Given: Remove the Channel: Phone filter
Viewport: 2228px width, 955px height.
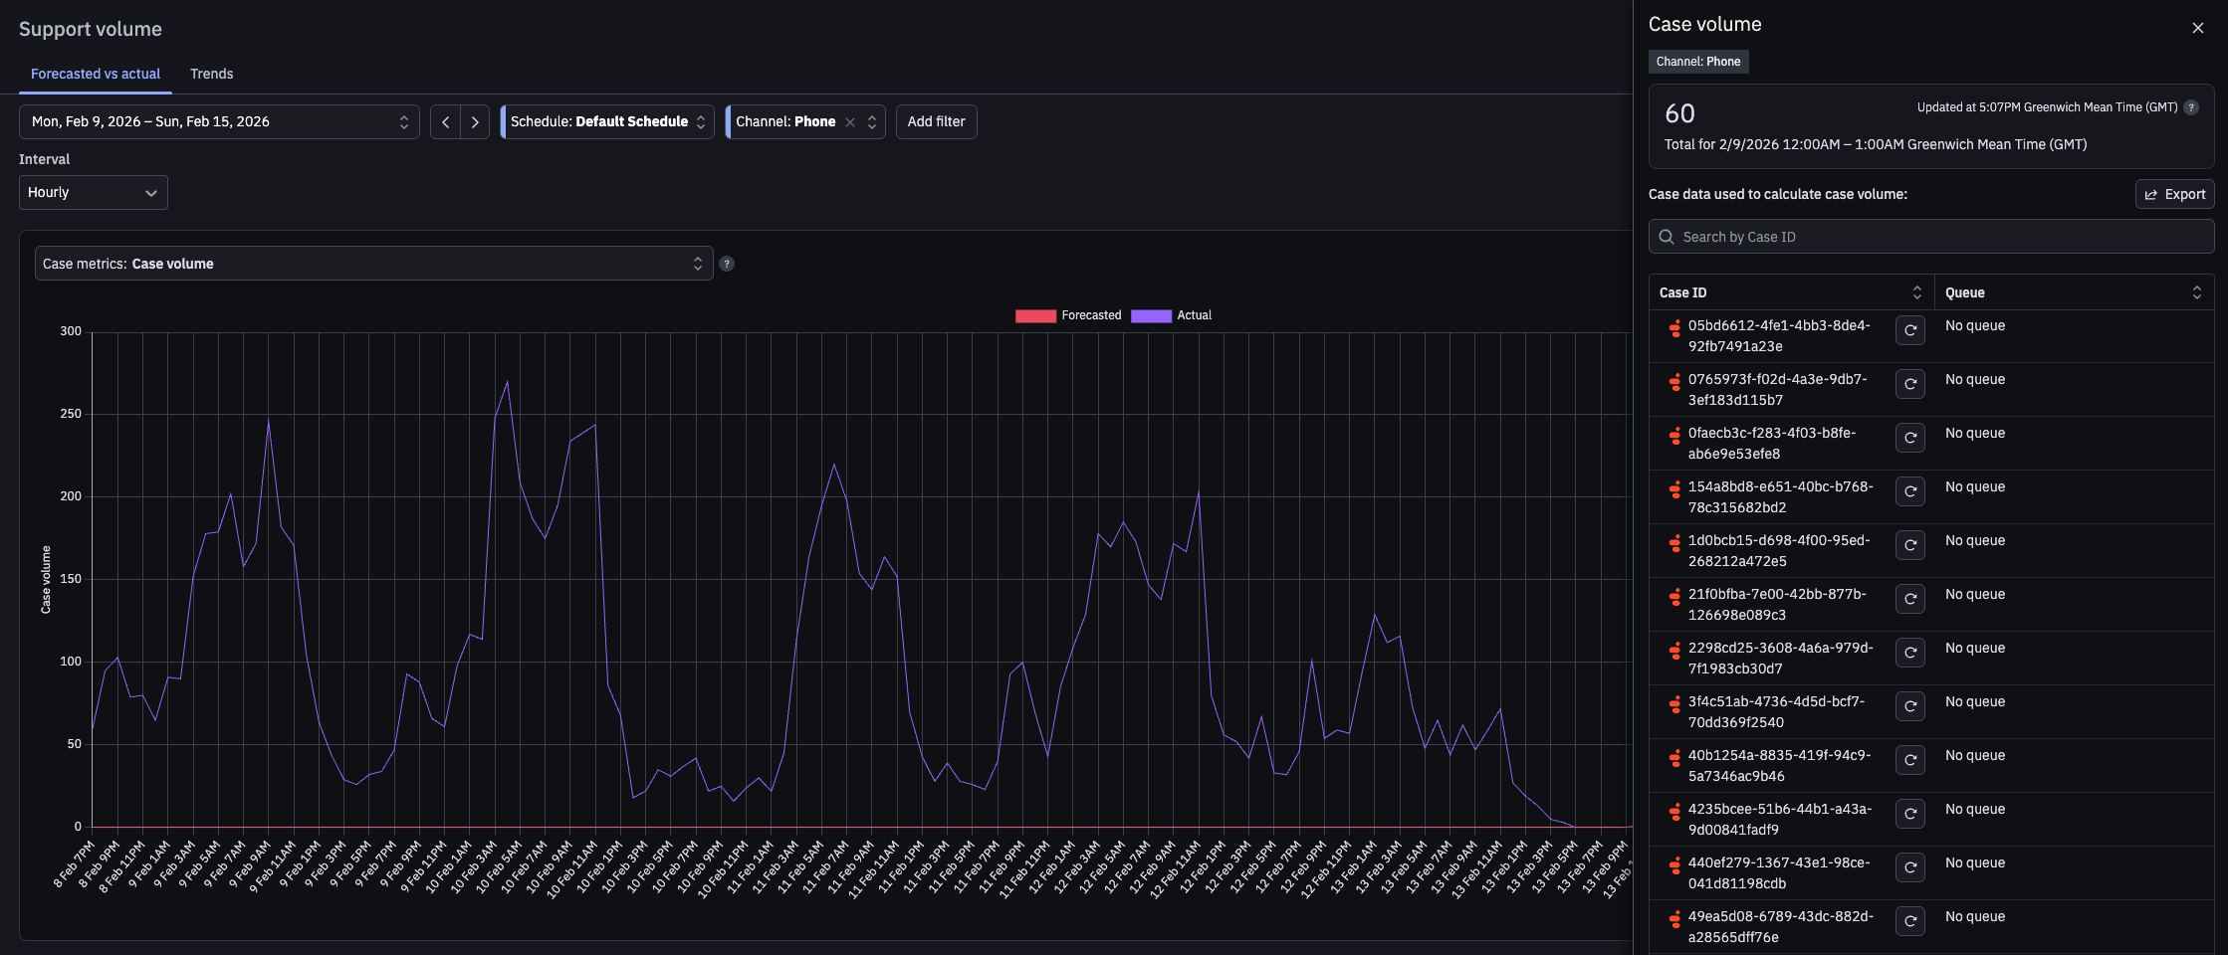Looking at the screenshot, I should [x=850, y=122].
